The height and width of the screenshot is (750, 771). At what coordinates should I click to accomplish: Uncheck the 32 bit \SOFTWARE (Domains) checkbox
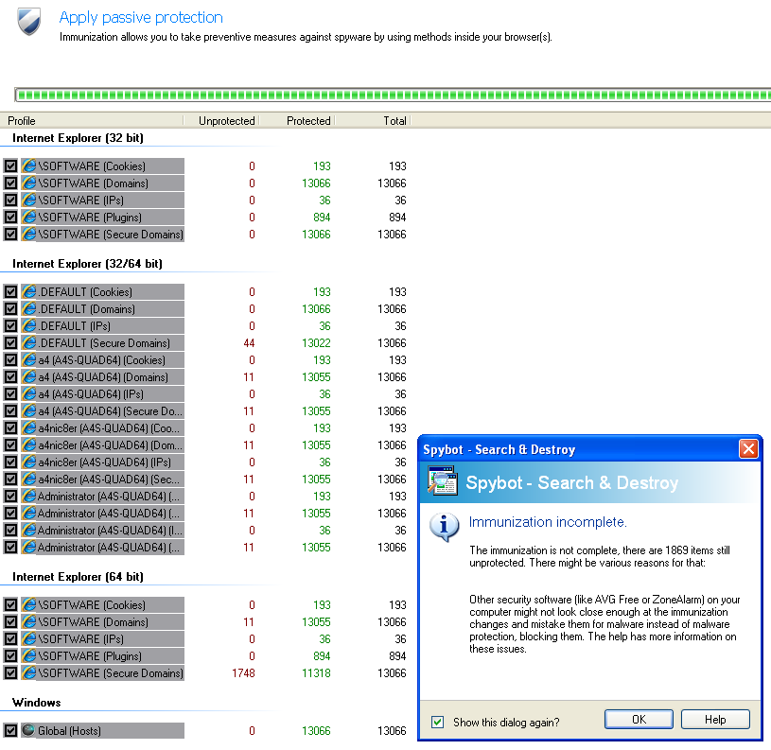click(x=10, y=183)
